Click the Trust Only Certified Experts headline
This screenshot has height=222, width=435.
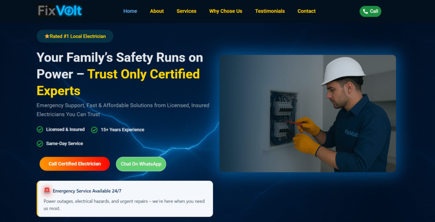tap(143, 74)
